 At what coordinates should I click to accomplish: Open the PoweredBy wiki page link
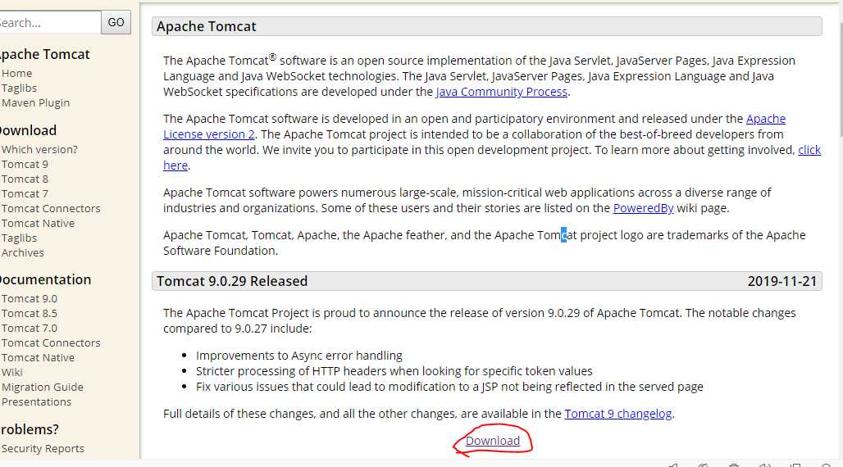click(x=643, y=208)
